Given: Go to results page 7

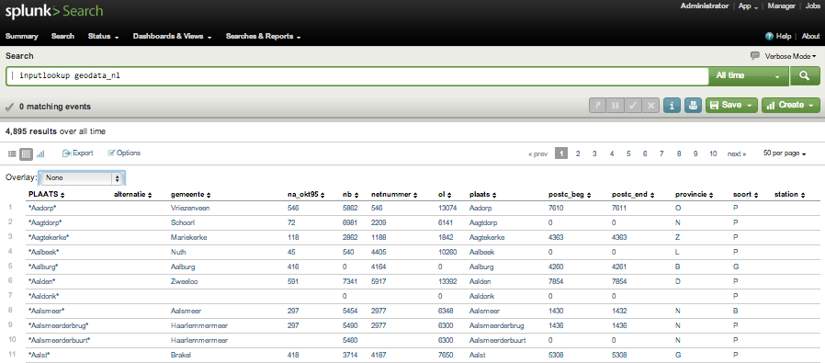Looking at the screenshot, I should (x=661, y=153).
